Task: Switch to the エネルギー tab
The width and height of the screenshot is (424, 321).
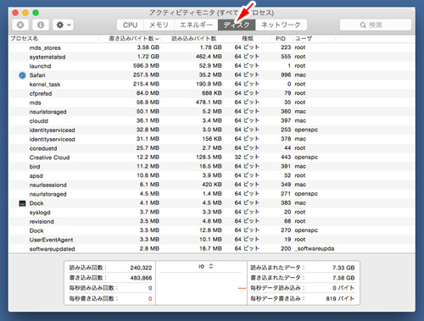Action: pyautogui.click(x=196, y=25)
